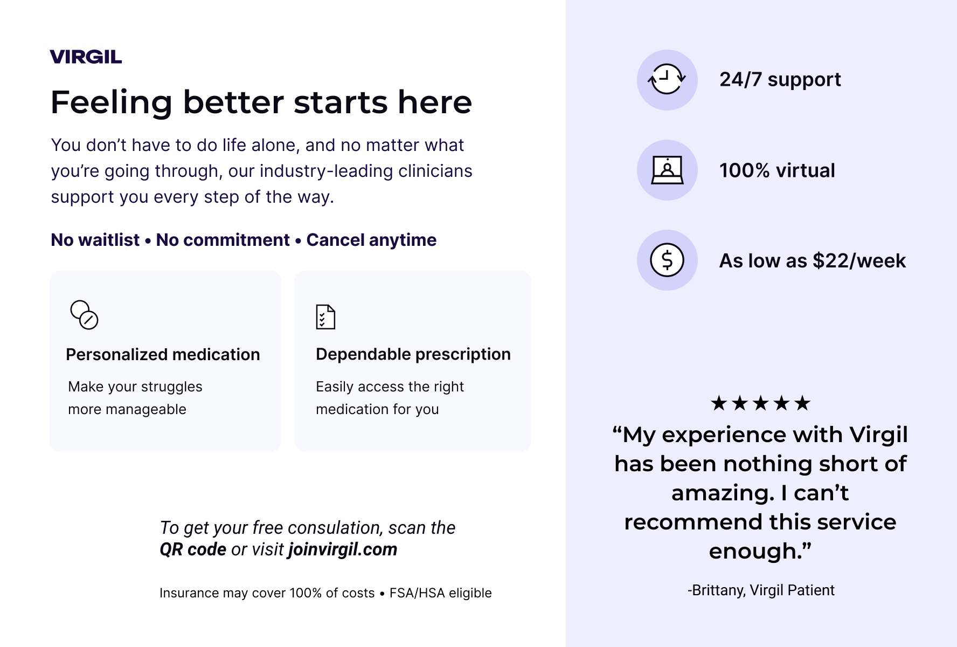Screen dimensions: 957x647
Task: Click the 'Feeling better starts here' headline
Action: click(x=261, y=102)
